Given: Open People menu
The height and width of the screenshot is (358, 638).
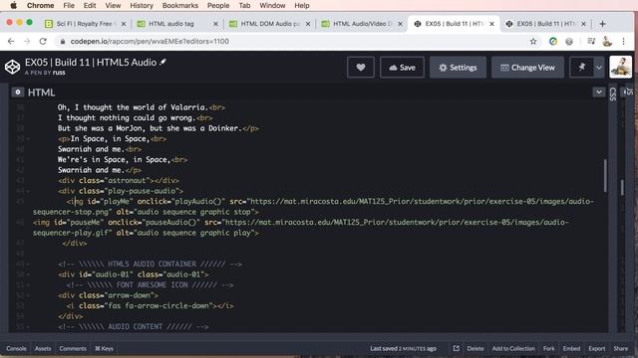Looking at the screenshot, I should click(x=218, y=5).
